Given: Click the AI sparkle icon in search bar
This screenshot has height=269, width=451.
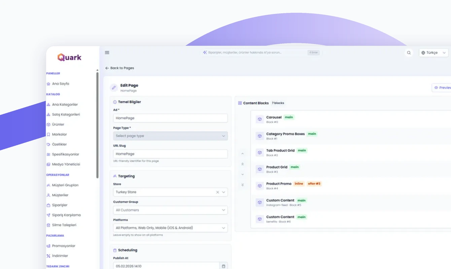Looking at the screenshot, I should [x=205, y=52].
